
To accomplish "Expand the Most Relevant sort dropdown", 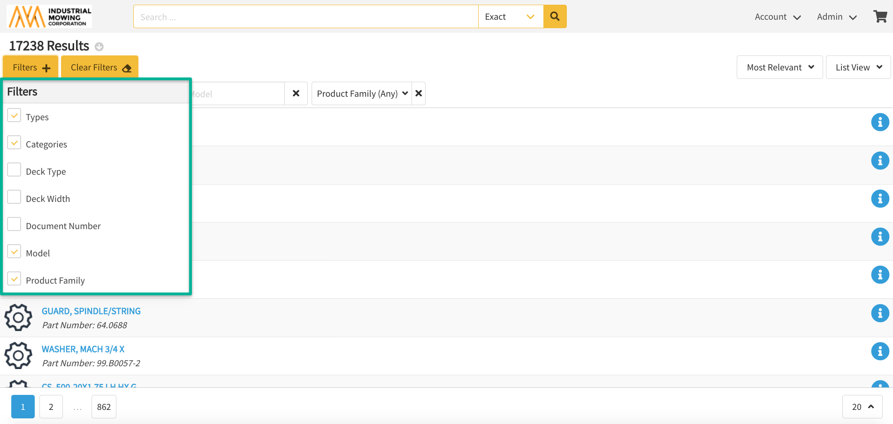I will point(779,67).
